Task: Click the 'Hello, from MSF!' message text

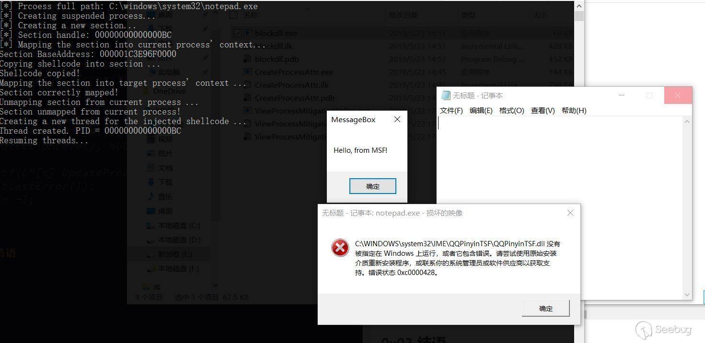Action: click(x=360, y=150)
